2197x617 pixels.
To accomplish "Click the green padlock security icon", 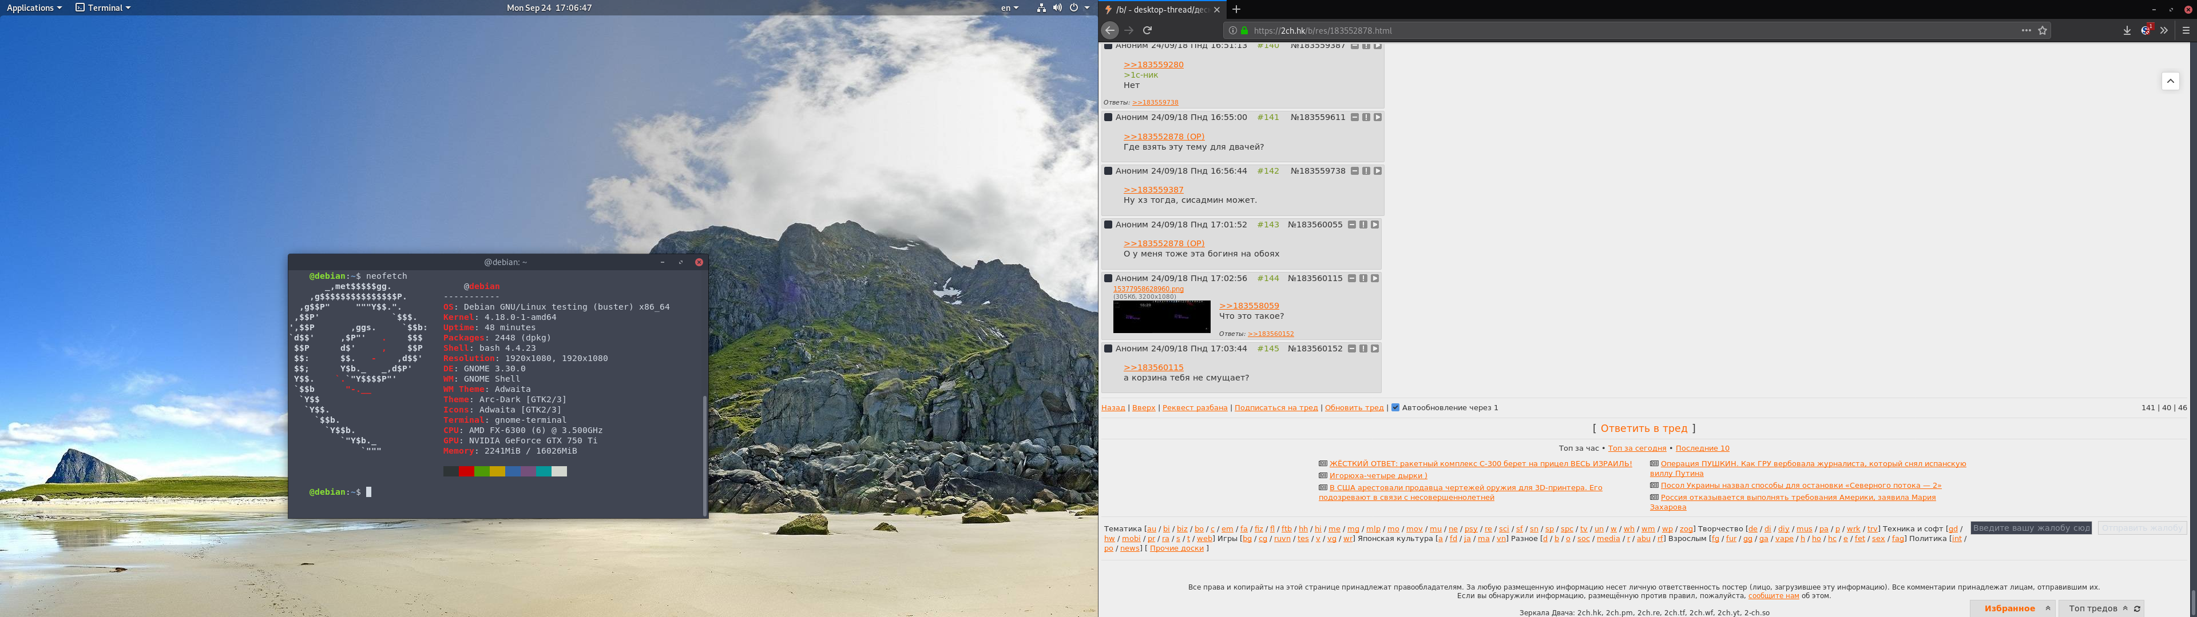I will [x=1244, y=30].
